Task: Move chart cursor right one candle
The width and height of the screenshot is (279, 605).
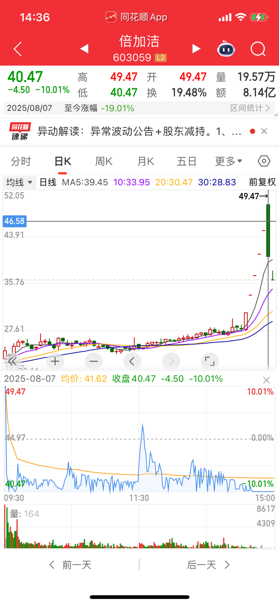Action: pyautogui.click(x=171, y=361)
